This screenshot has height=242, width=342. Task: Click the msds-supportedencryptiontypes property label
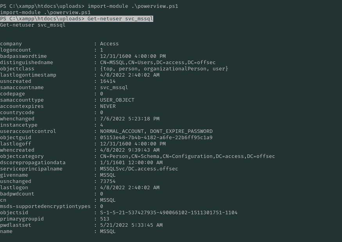pyautogui.click(x=45, y=206)
